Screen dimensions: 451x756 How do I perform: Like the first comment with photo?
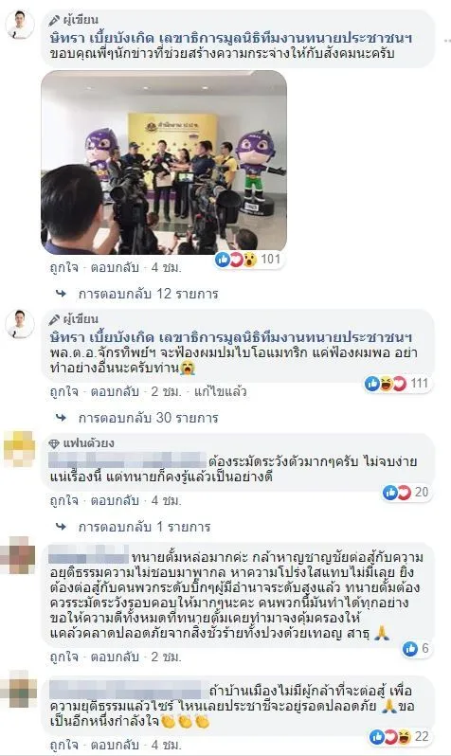pyautogui.click(x=63, y=267)
